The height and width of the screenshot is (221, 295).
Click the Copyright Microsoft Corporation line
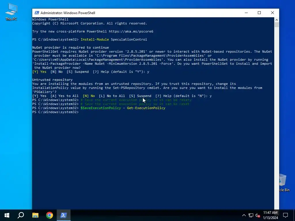(90, 24)
